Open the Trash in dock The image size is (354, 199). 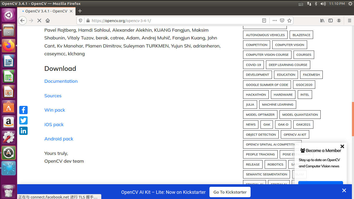tap(9, 191)
